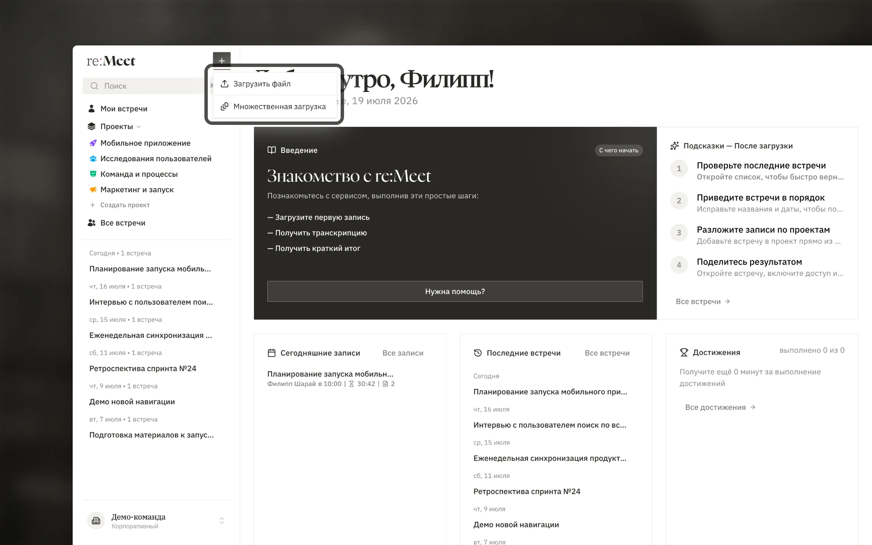Open recent meeting Интервью с пользователем поиск по вс...
872x545 pixels.
tap(550, 425)
